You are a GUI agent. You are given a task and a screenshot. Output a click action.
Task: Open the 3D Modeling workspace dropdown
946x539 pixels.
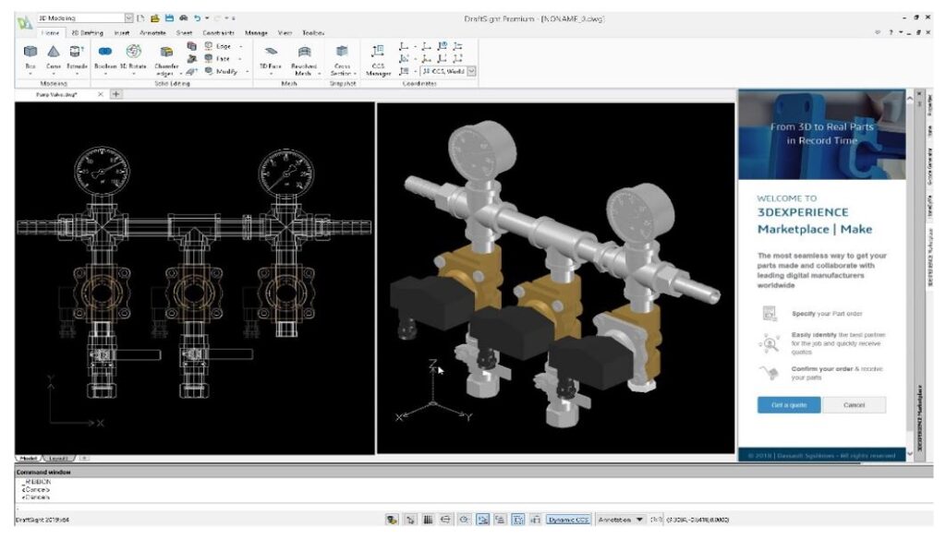[x=128, y=18]
